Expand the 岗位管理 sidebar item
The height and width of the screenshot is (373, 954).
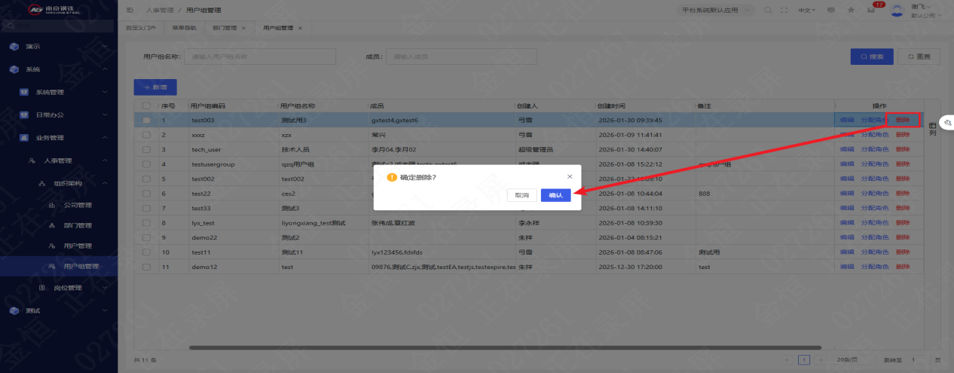pyautogui.click(x=73, y=287)
